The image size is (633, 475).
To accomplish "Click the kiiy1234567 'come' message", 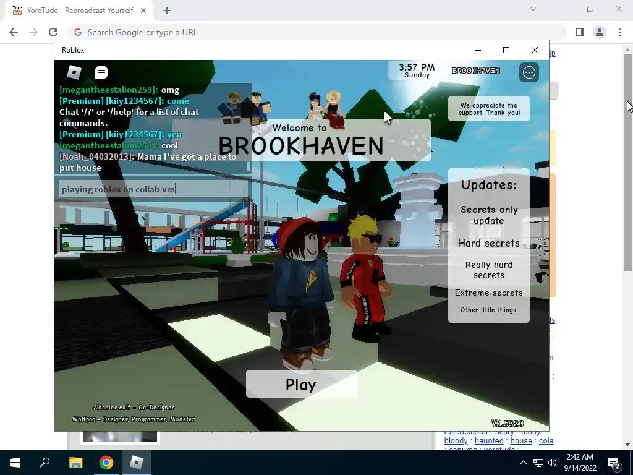I will (x=124, y=101).
